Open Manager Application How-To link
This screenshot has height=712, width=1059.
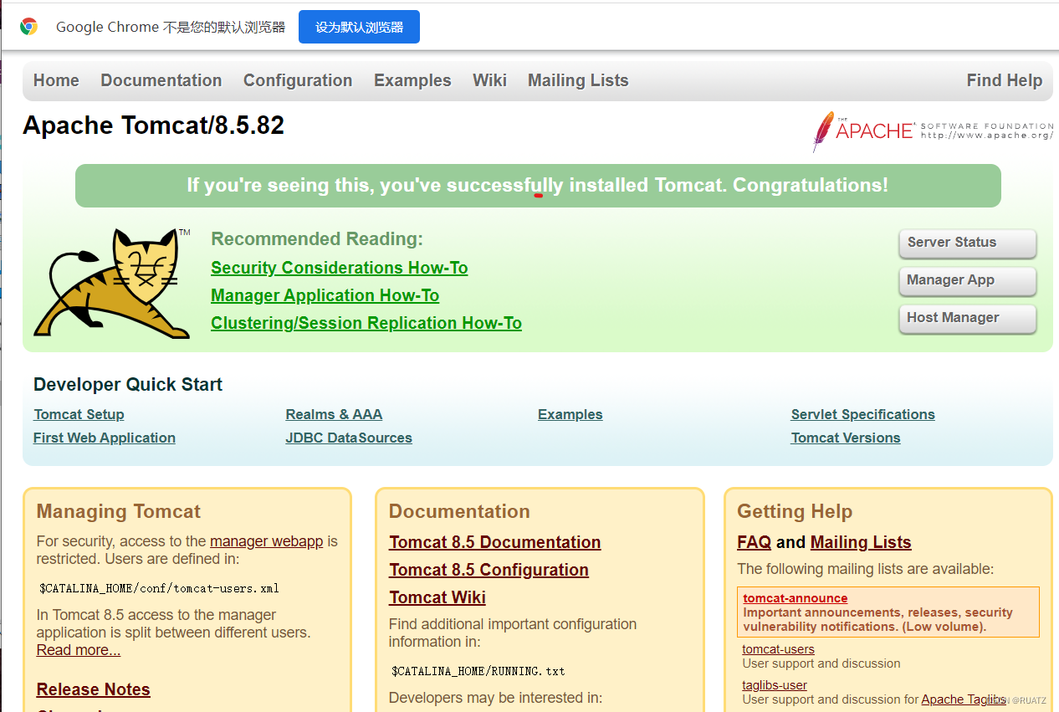tap(325, 295)
